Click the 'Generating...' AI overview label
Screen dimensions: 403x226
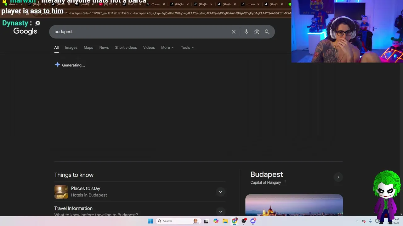pyautogui.click(x=73, y=65)
